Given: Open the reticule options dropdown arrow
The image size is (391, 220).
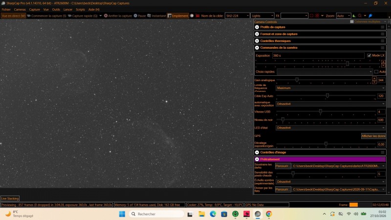Looking at the screenshot, I should click(x=322, y=16).
